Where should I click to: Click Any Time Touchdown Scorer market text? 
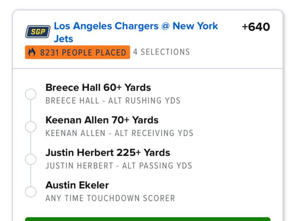tap(110, 198)
